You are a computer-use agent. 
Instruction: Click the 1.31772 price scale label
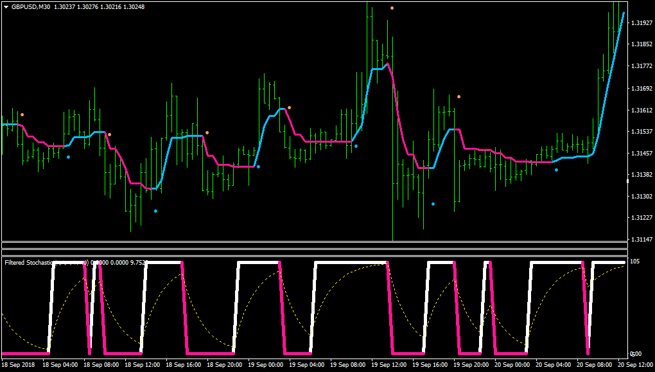tap(642, 66)
